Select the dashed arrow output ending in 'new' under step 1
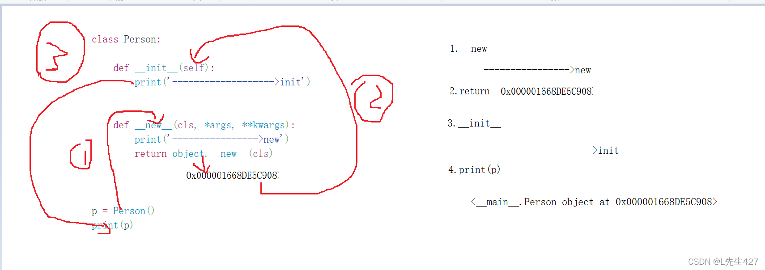This screenshot has width=765, height=270. pos(537,70)
